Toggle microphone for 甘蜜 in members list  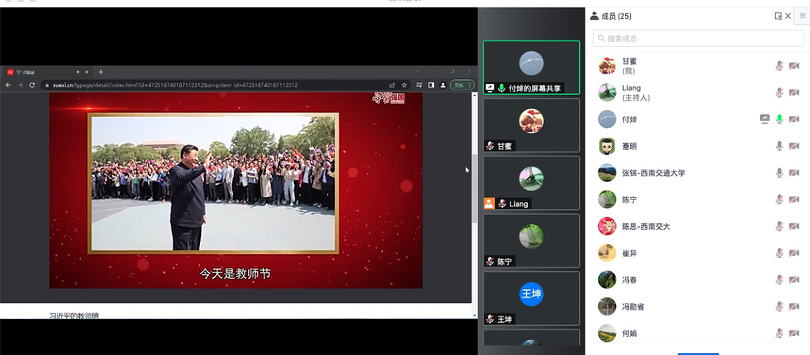click(780, 66)
